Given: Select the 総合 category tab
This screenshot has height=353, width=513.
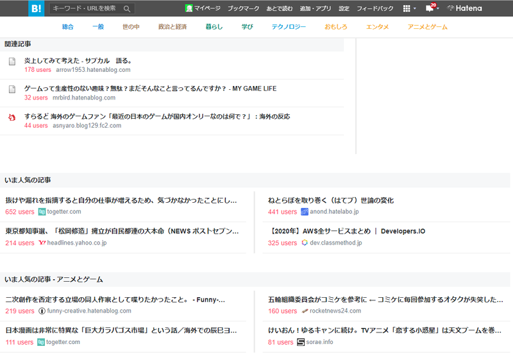Looking at the screenshot, I should pos(68,27).
